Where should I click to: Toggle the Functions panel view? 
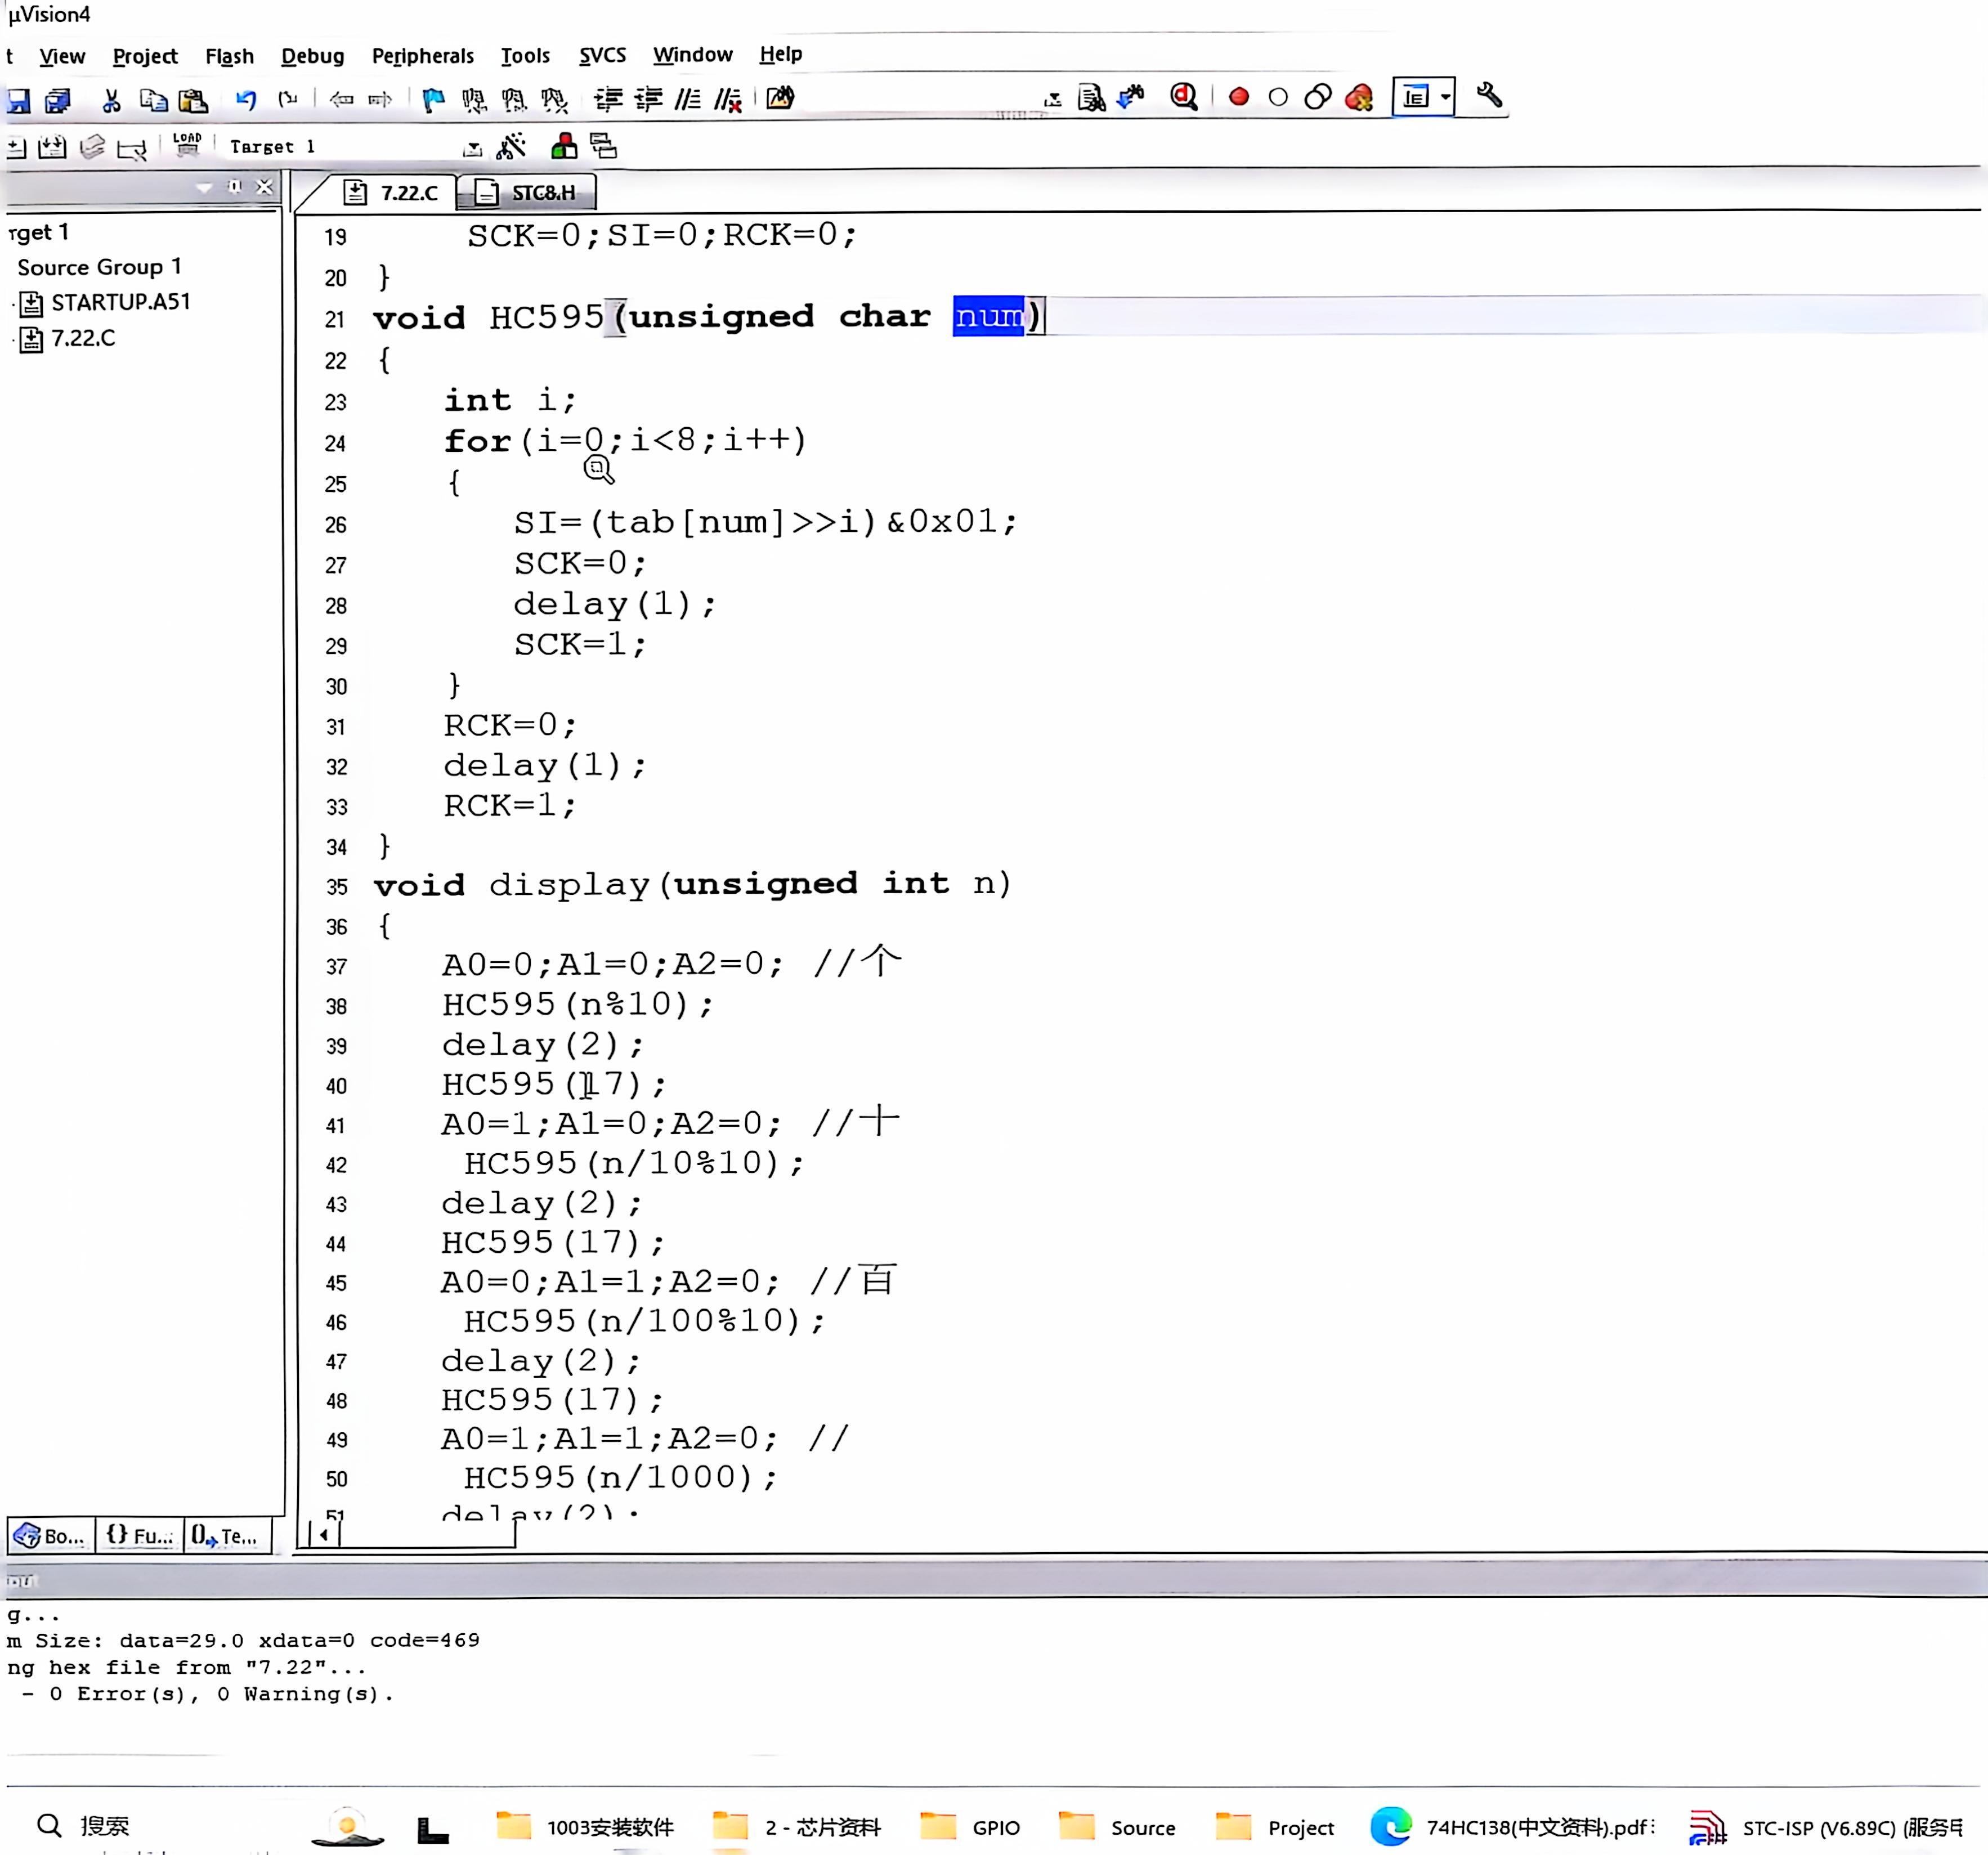coord(138,1536)
